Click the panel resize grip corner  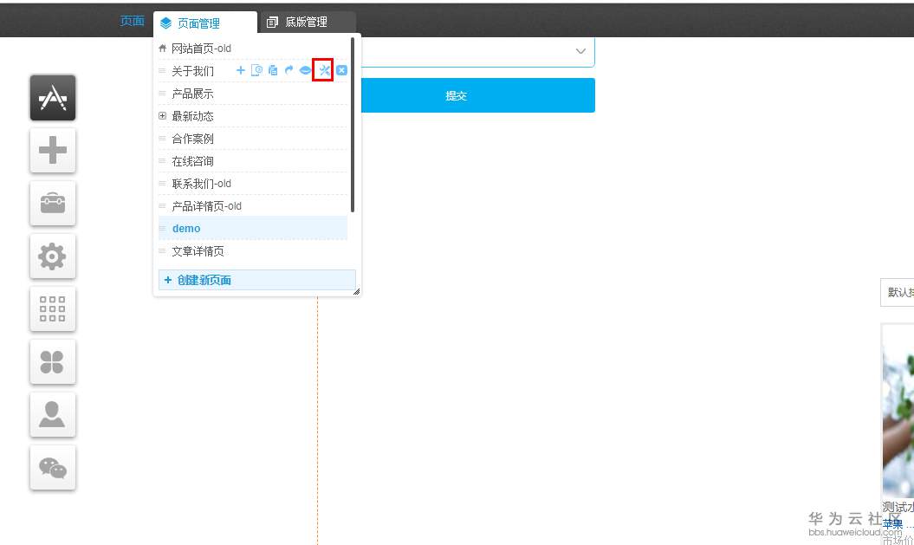coord(356,291)
